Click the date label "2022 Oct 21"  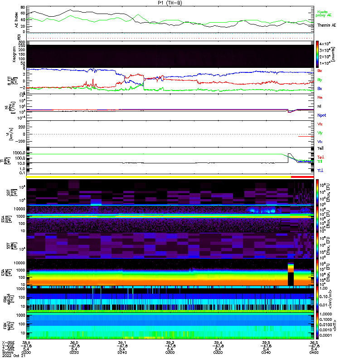pyautogui.click(x=14, y=356)
